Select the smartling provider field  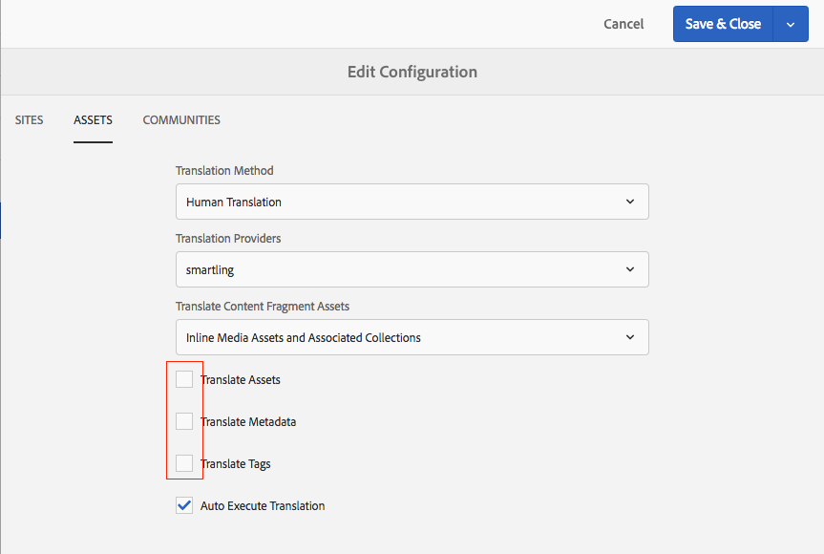tap(382, 269)
